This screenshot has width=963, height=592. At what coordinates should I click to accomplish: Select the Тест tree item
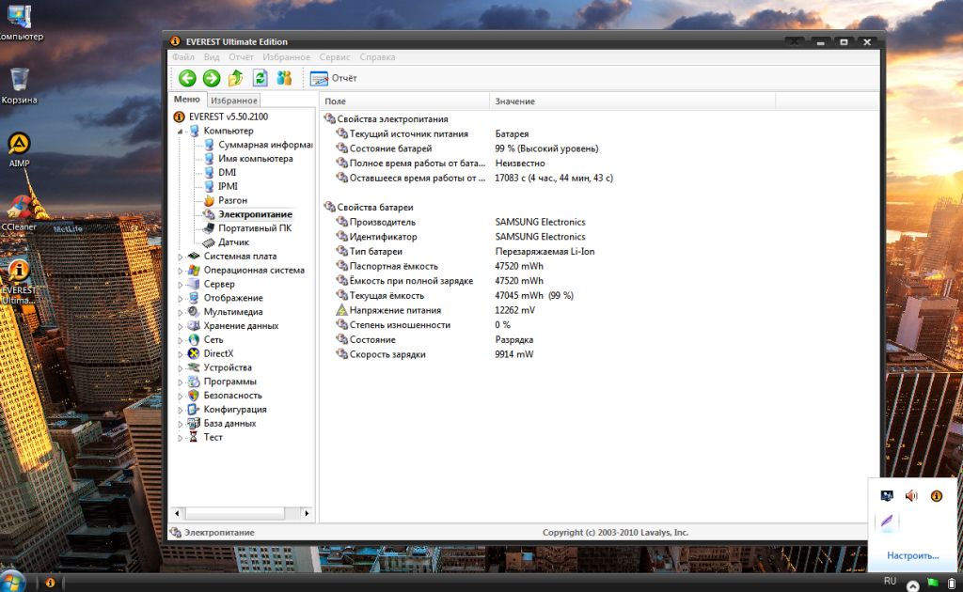(213, 437)
